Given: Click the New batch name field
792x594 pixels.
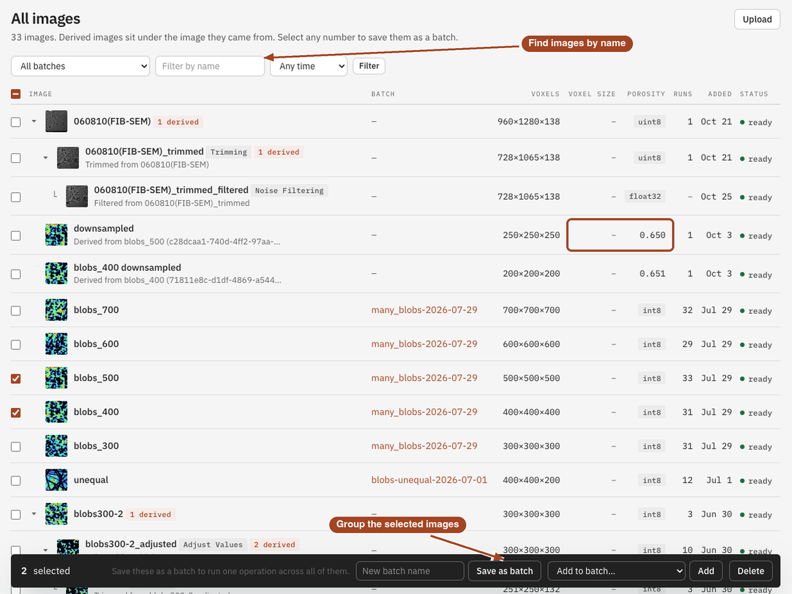Looking at the screenshot, I should [410, 571].
